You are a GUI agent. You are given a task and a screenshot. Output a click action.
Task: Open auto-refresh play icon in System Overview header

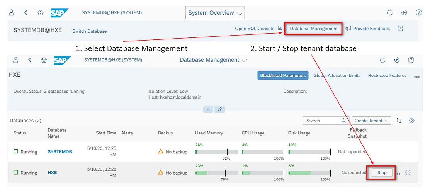(x=404, y=13)
